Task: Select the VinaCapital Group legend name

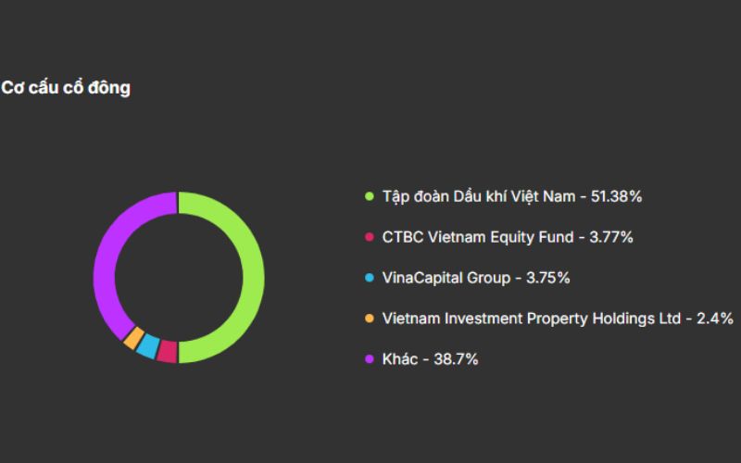Action: coord(446,278)
